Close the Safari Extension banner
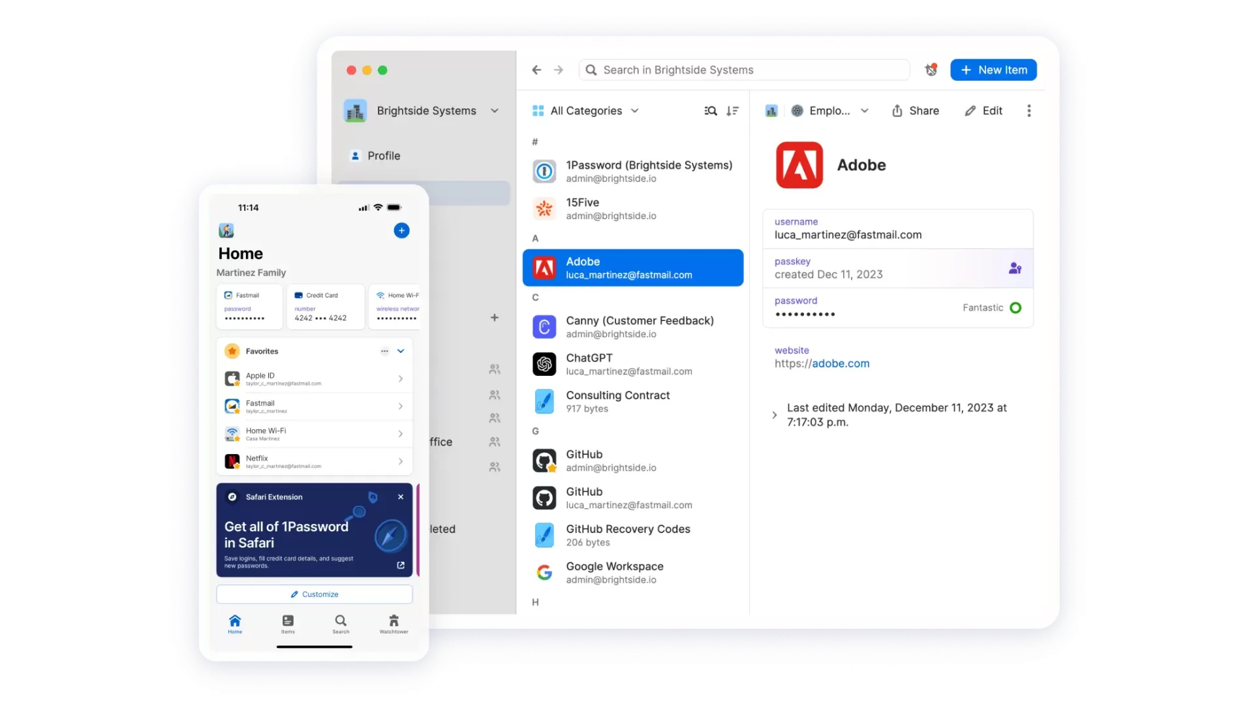Screen dimensions: 1253x704 [x=401, y=497]
